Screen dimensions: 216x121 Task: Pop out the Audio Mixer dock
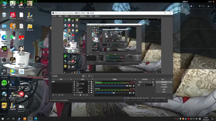[136, 79]
